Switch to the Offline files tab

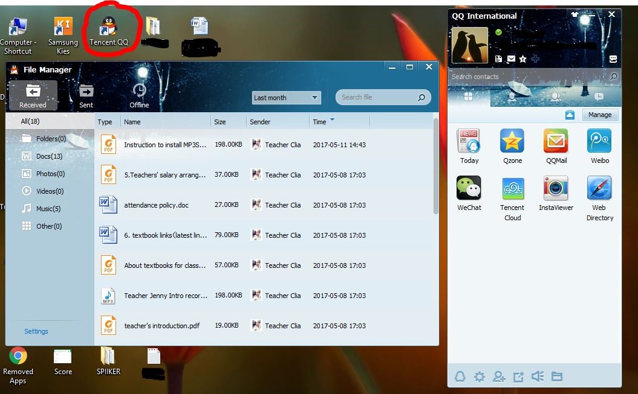(139, 96)
